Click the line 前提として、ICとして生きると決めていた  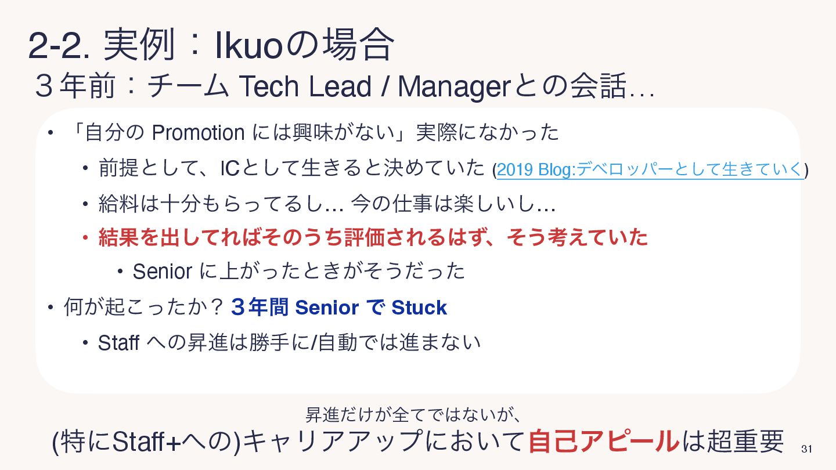291,169
